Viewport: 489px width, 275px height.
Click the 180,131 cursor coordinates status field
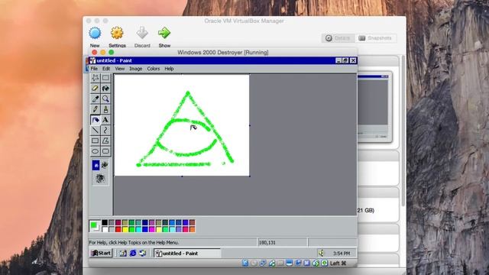(x=282, y=243)
